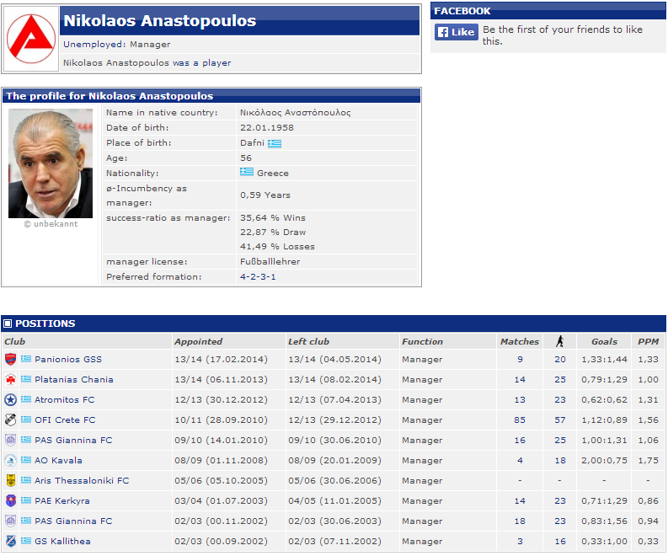668x556 pixels.
Task: Click the Matches column header
Action: pyautogui.click(x=519, y=341)
